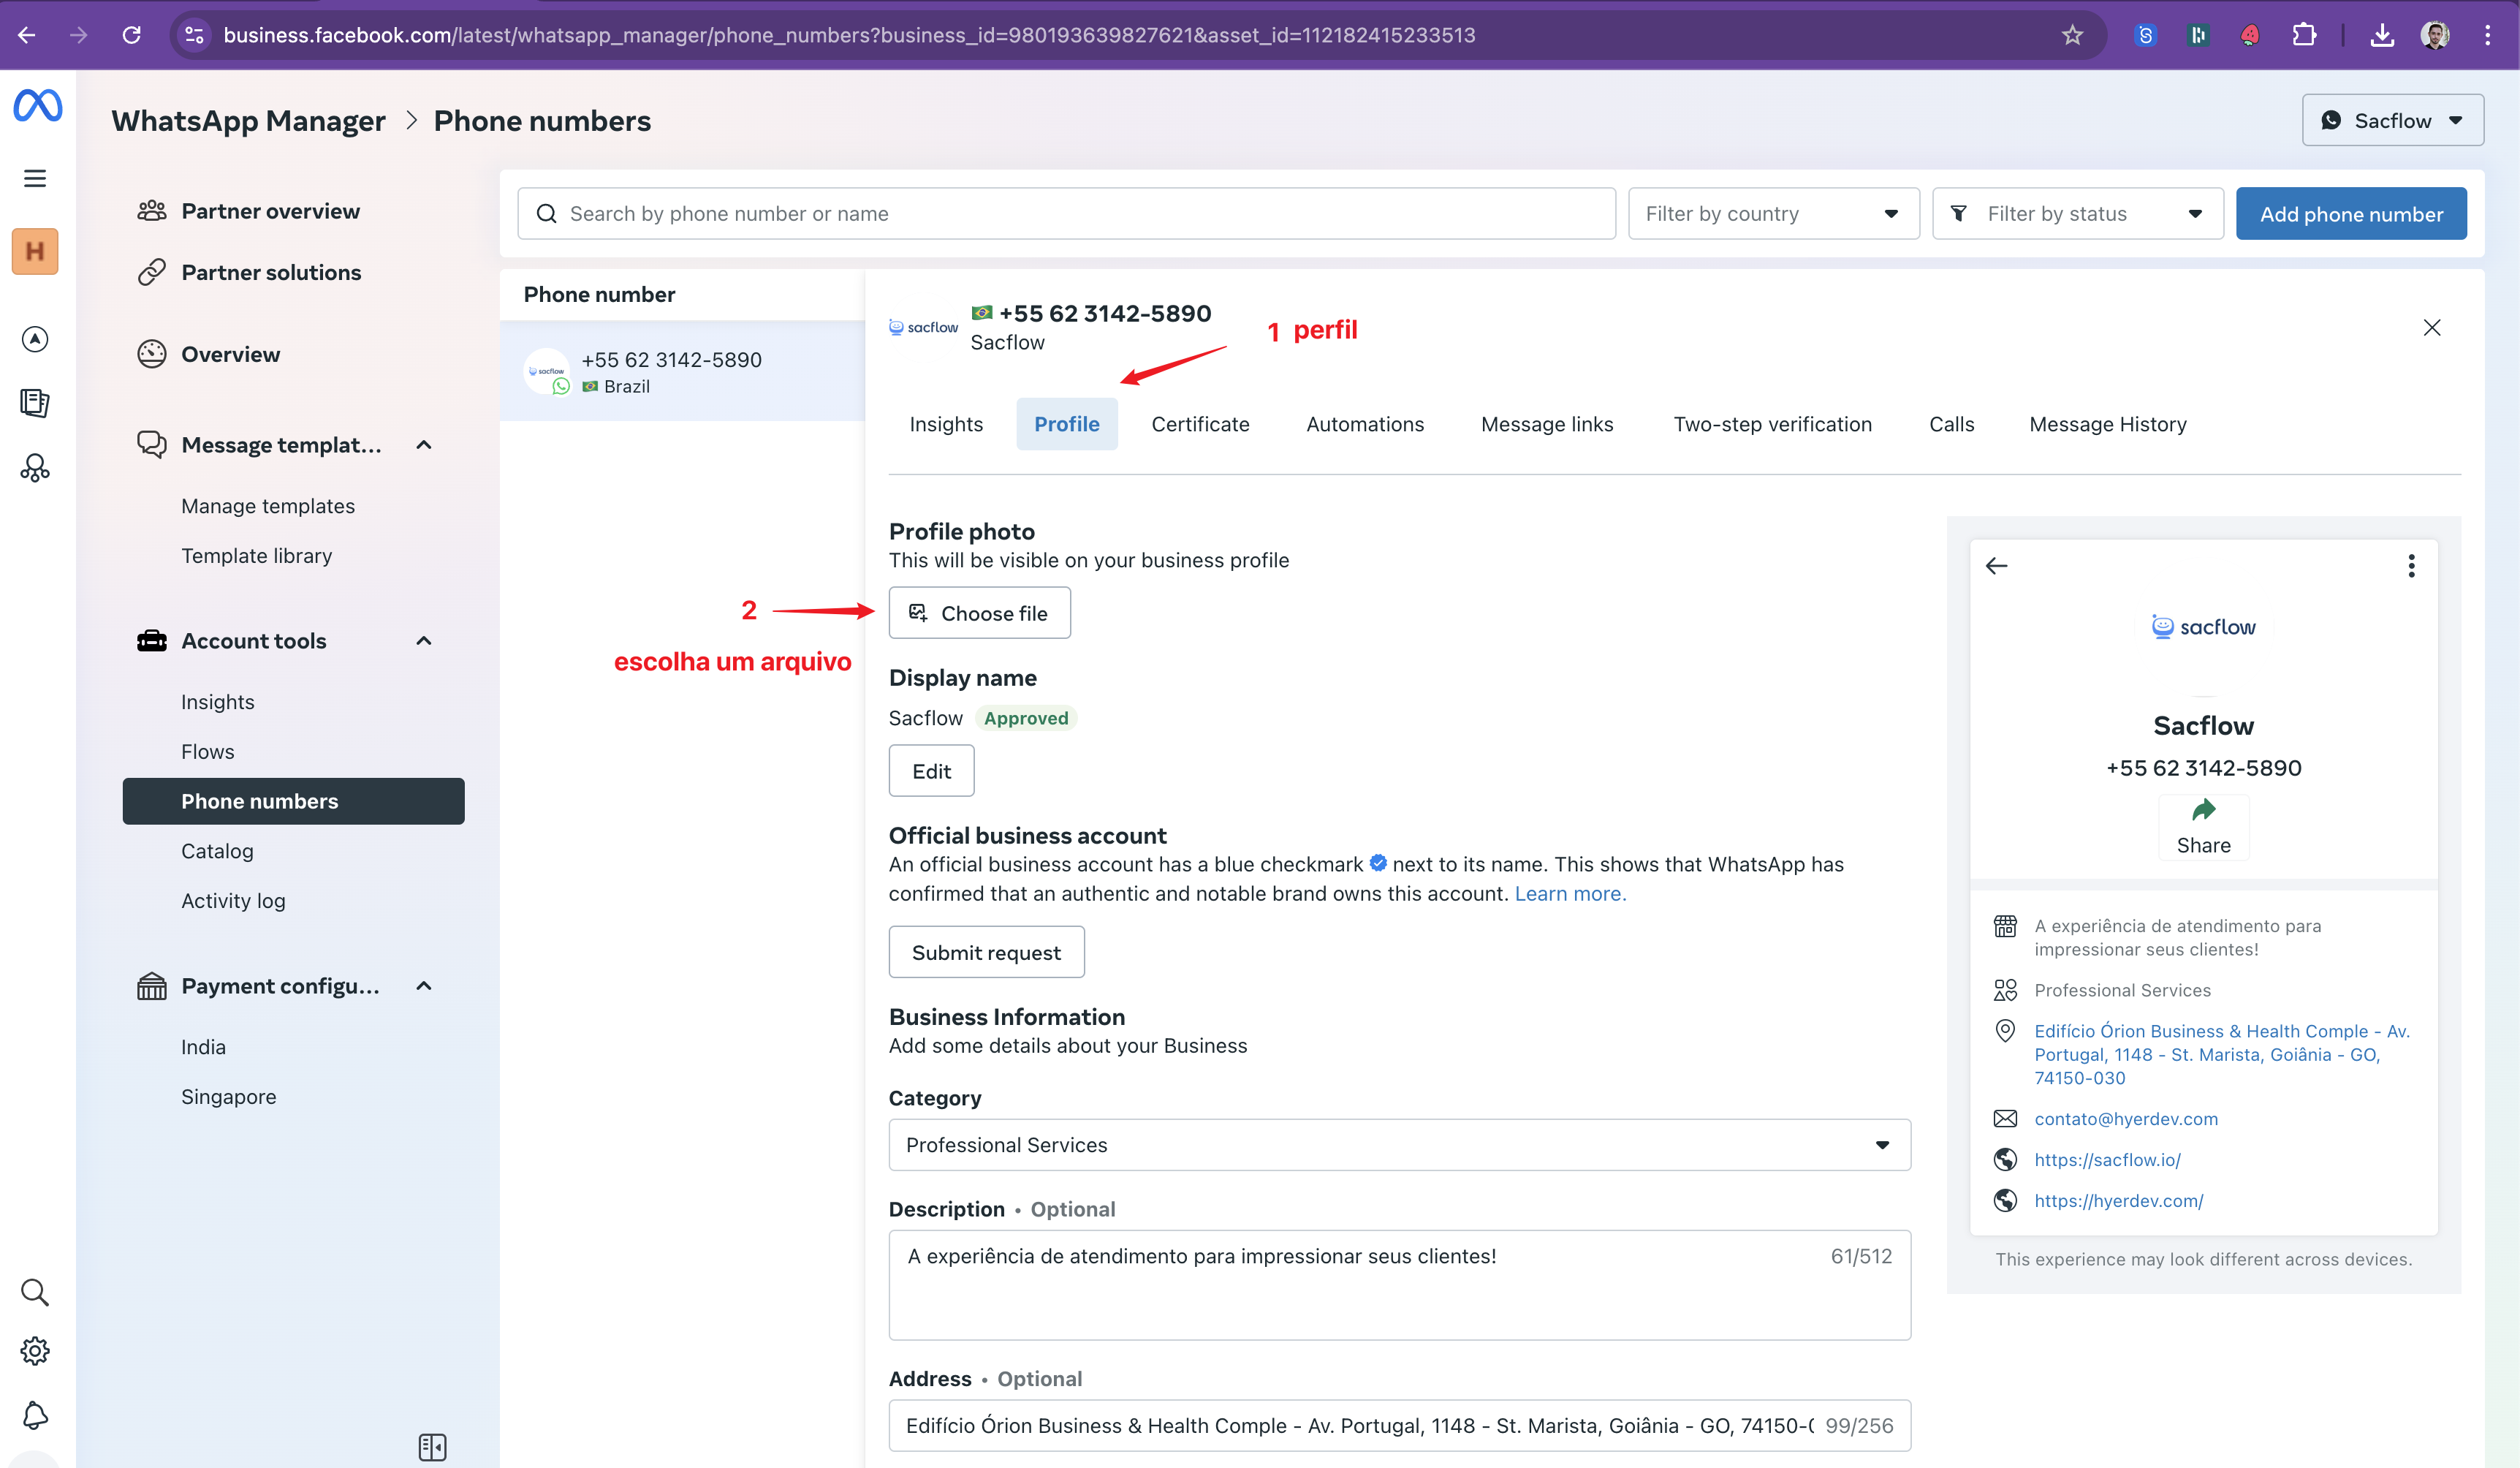Toggle sidebar collapse panel icon

coord(432,1446)
